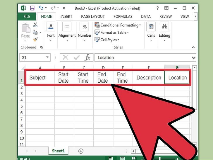Open the Editing group menu
This screenshot has height=160, width=213.
[x=164, y=32]
